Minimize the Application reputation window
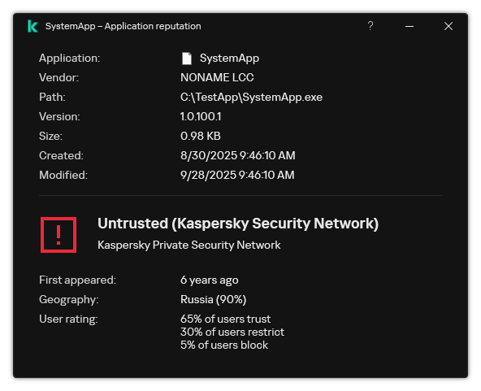This screenshot has height=391, width=481. point(409,26)
